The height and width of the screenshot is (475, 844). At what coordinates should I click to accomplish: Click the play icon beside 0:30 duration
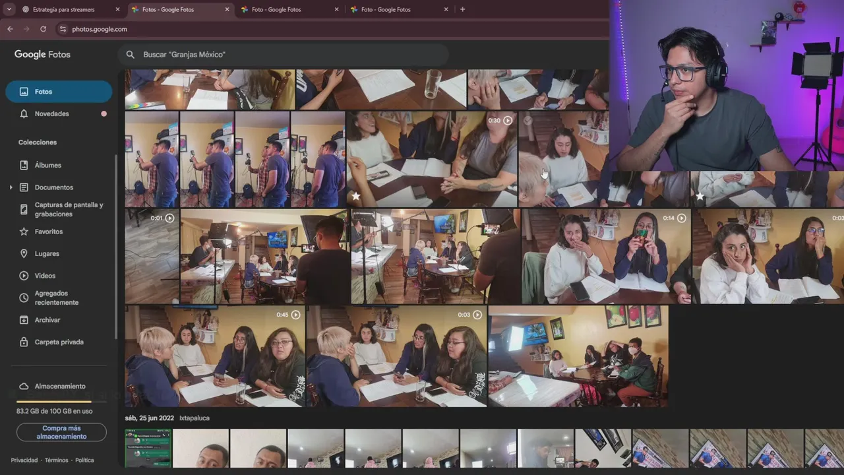[x=508, y=121]
